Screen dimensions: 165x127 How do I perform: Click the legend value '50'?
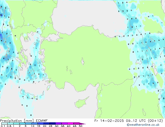80,126
